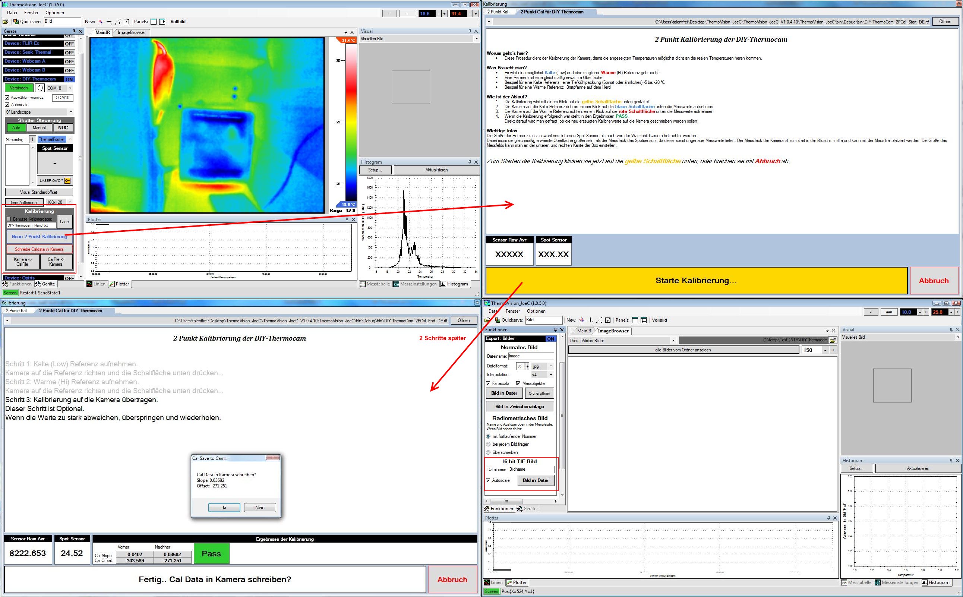Select the new line measurement tool icon
Viewport: 963px width, 597px height.
[x=118, y=22]
